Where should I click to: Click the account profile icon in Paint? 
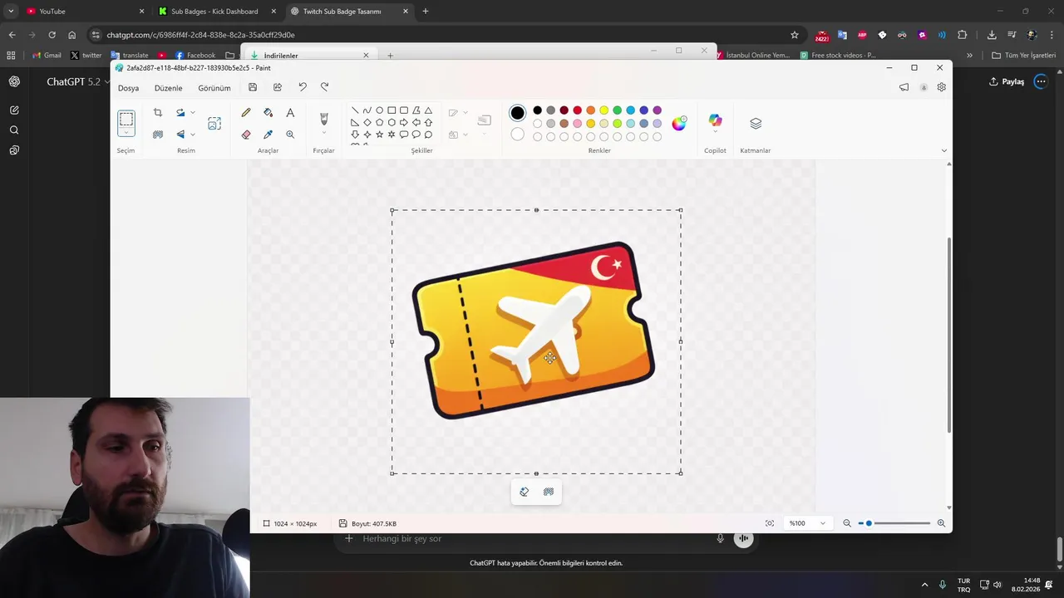pyautogui.click(x=924, y=87)
